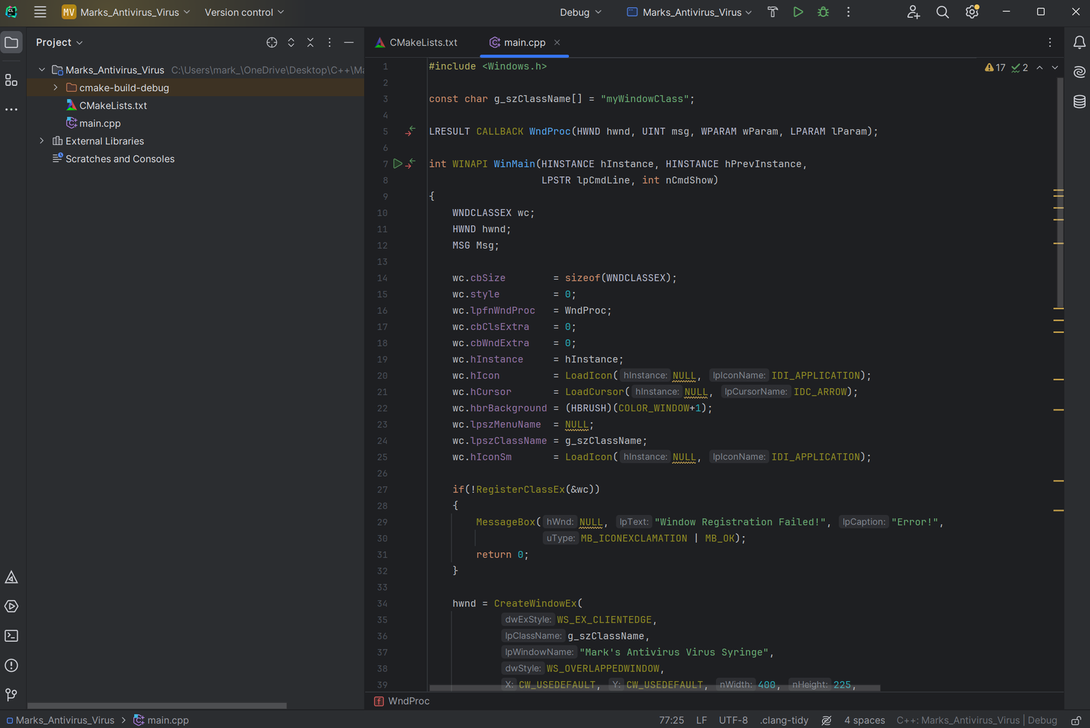The height and width of the screenshot is (728, 1090).
Task: Open the main hamburger menu
Action: click(40, 12)
